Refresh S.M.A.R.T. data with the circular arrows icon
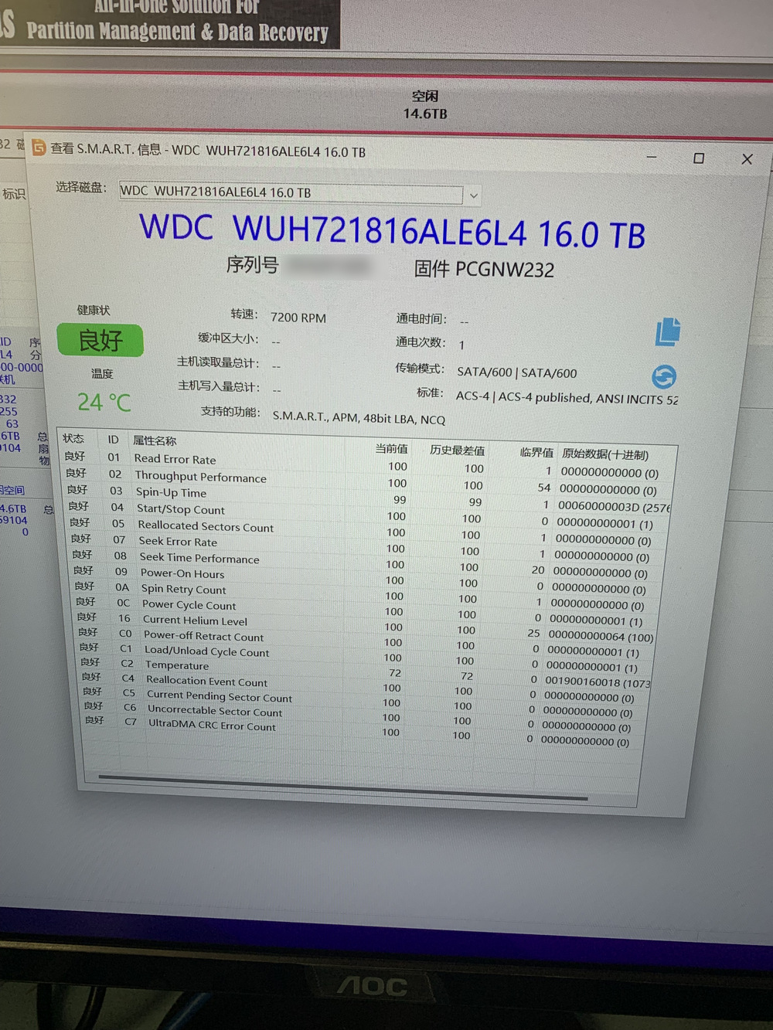The image size is (773, 1030). 664,376
